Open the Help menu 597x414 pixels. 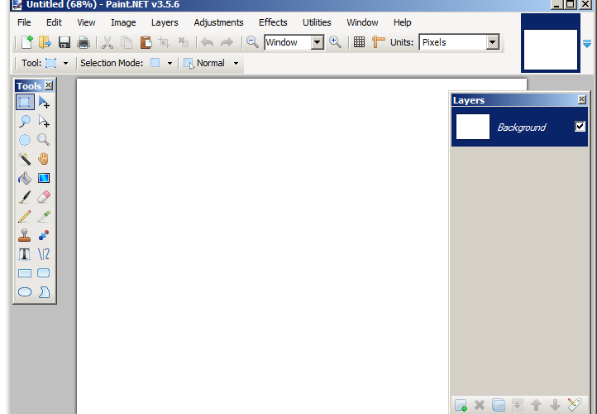click(402, 22)
